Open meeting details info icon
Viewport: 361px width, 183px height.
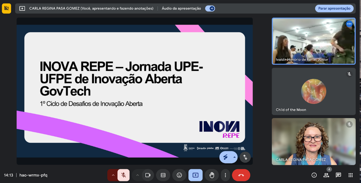(x=314, y=175)
